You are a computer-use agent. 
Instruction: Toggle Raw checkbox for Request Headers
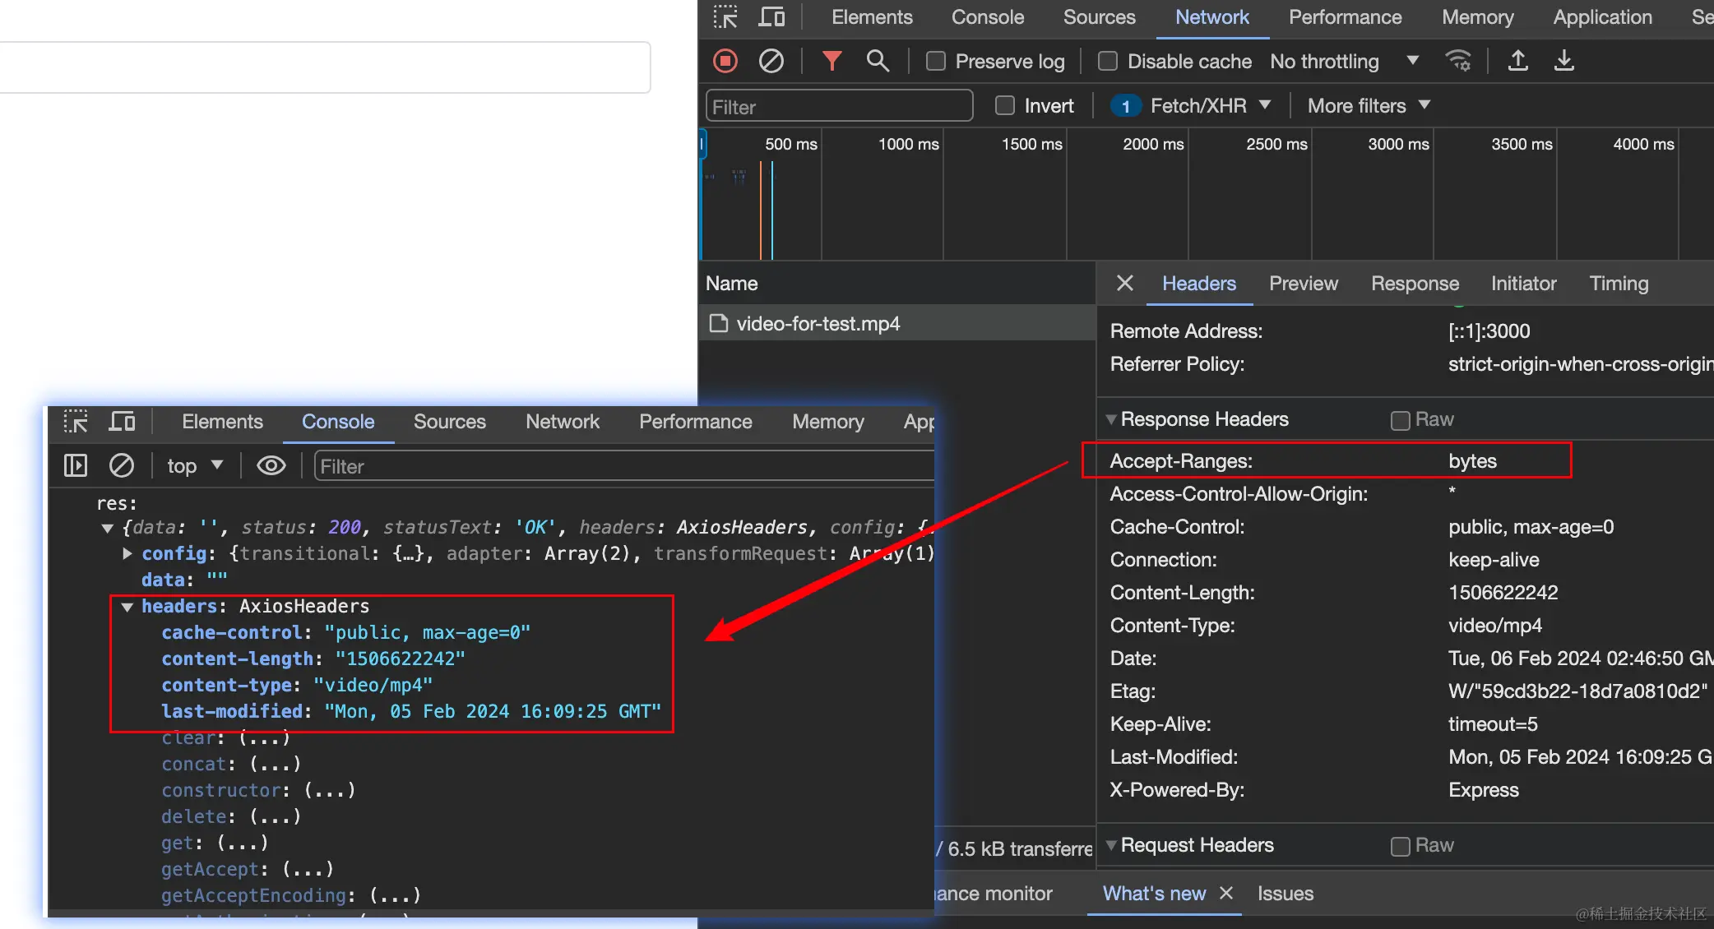click(x=1400, y=846)
